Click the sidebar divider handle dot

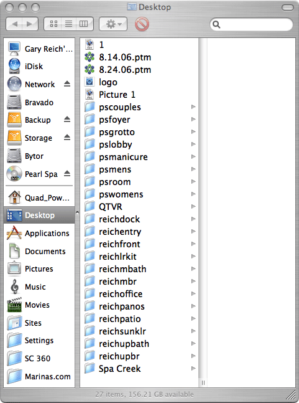77,212
